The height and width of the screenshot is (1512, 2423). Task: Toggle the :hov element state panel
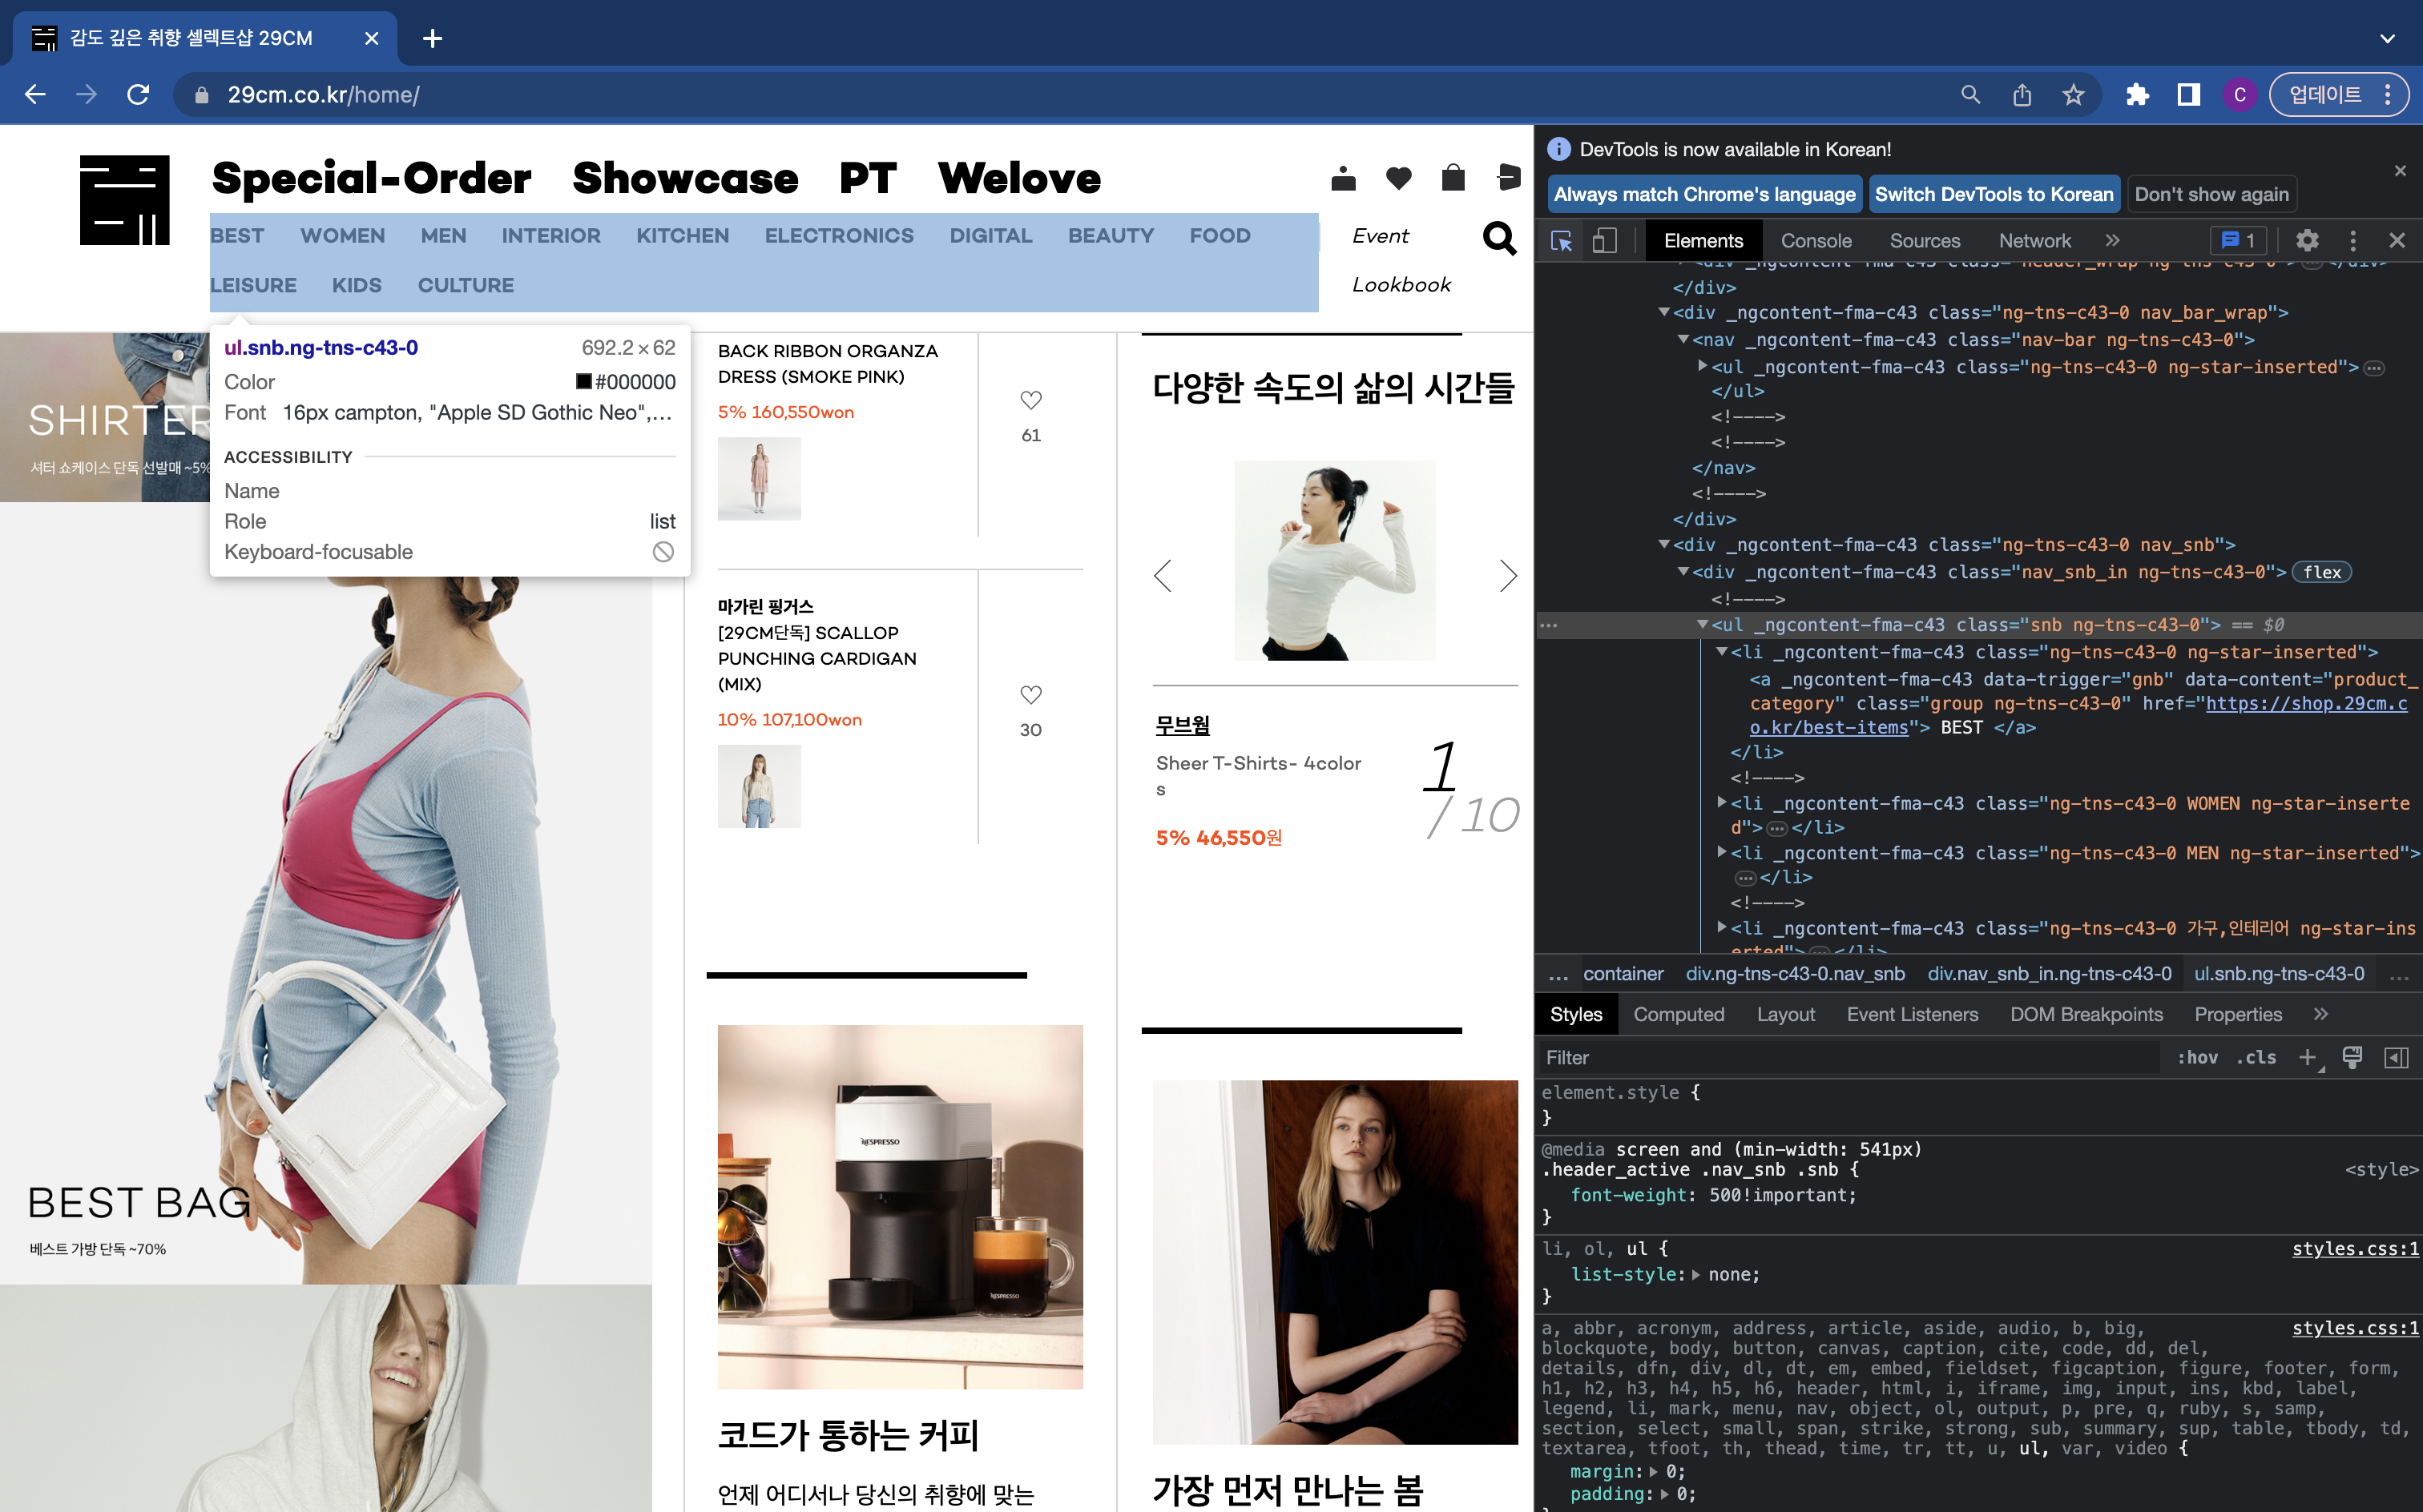pyautogui.click(x=2197, y=1058)
